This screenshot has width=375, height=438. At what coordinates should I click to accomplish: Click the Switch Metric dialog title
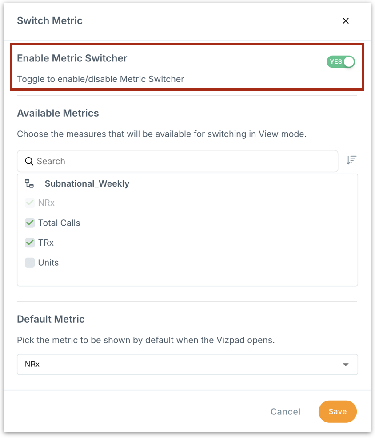pos(50,20)
